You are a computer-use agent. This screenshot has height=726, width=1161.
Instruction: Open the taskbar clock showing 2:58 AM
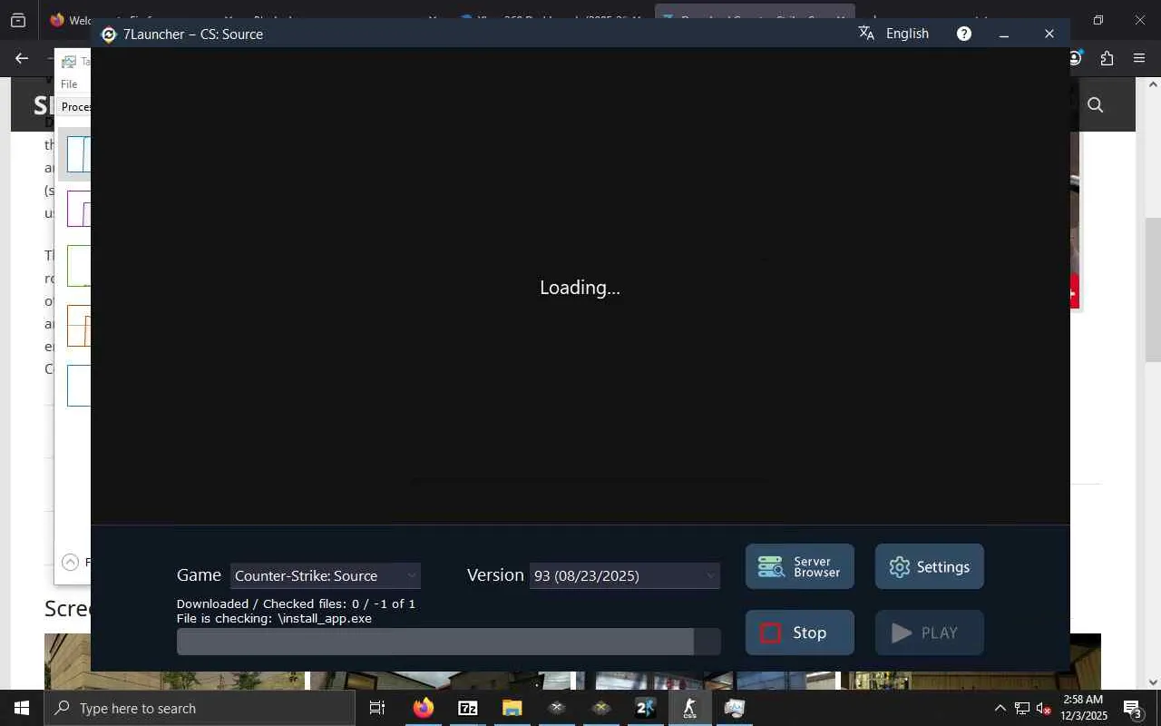click(1084, 708)
